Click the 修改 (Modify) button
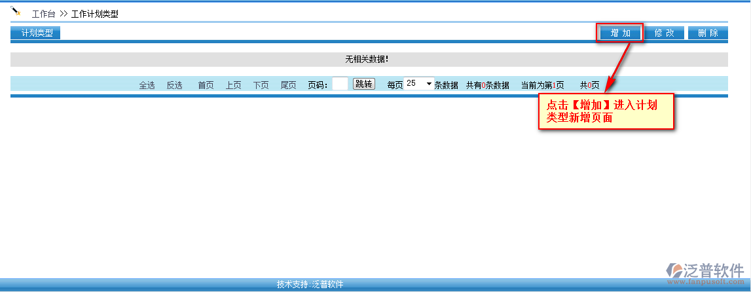751x292 pixels. click(664, 33)
